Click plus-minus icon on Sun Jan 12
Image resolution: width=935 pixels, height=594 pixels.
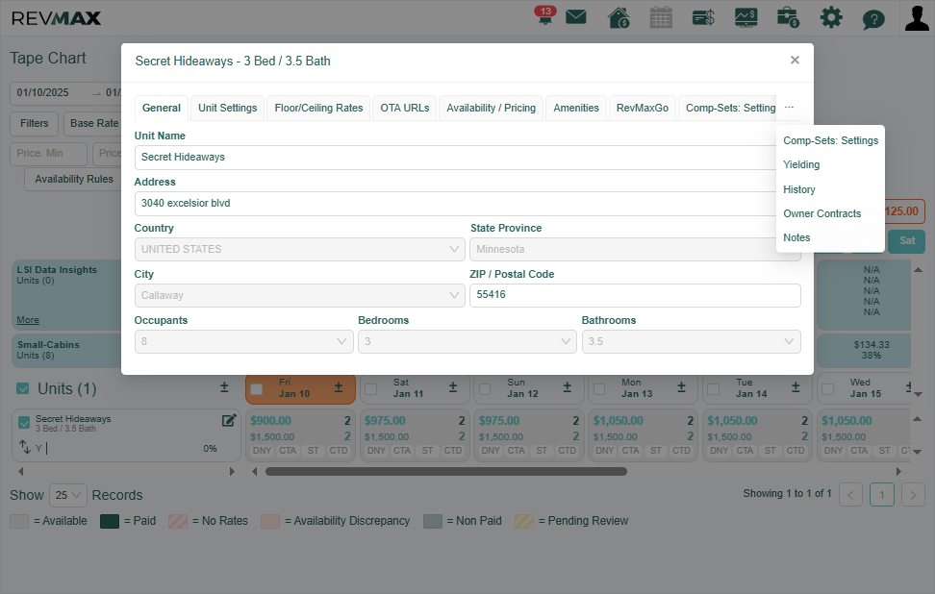(x=568, y=387)
